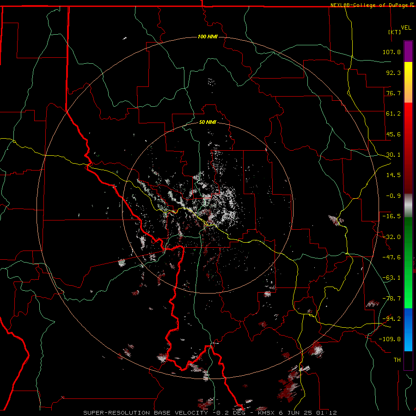This screenshot has width=416, height=416.
Task: Click the -16.5 velocity scale value
Action: pyautogui.click(x=392, y=216)
